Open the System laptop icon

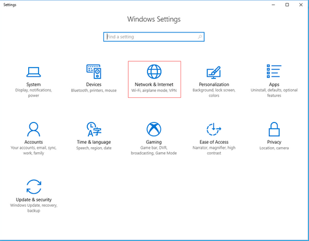point(33,72)
